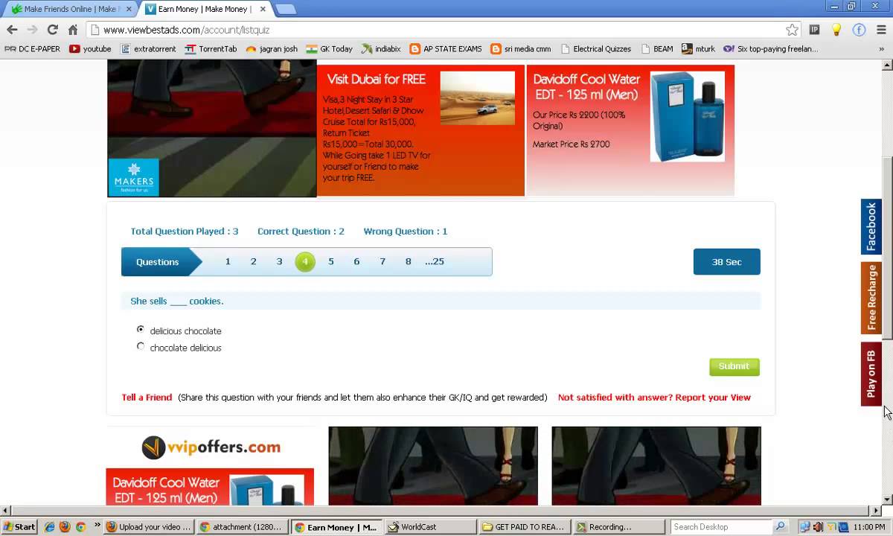Image resolution: width=893 pixels, height=536 pixels.
Task: Open the Six top-paying freelan... bookmark
Action: coord(770,49)
